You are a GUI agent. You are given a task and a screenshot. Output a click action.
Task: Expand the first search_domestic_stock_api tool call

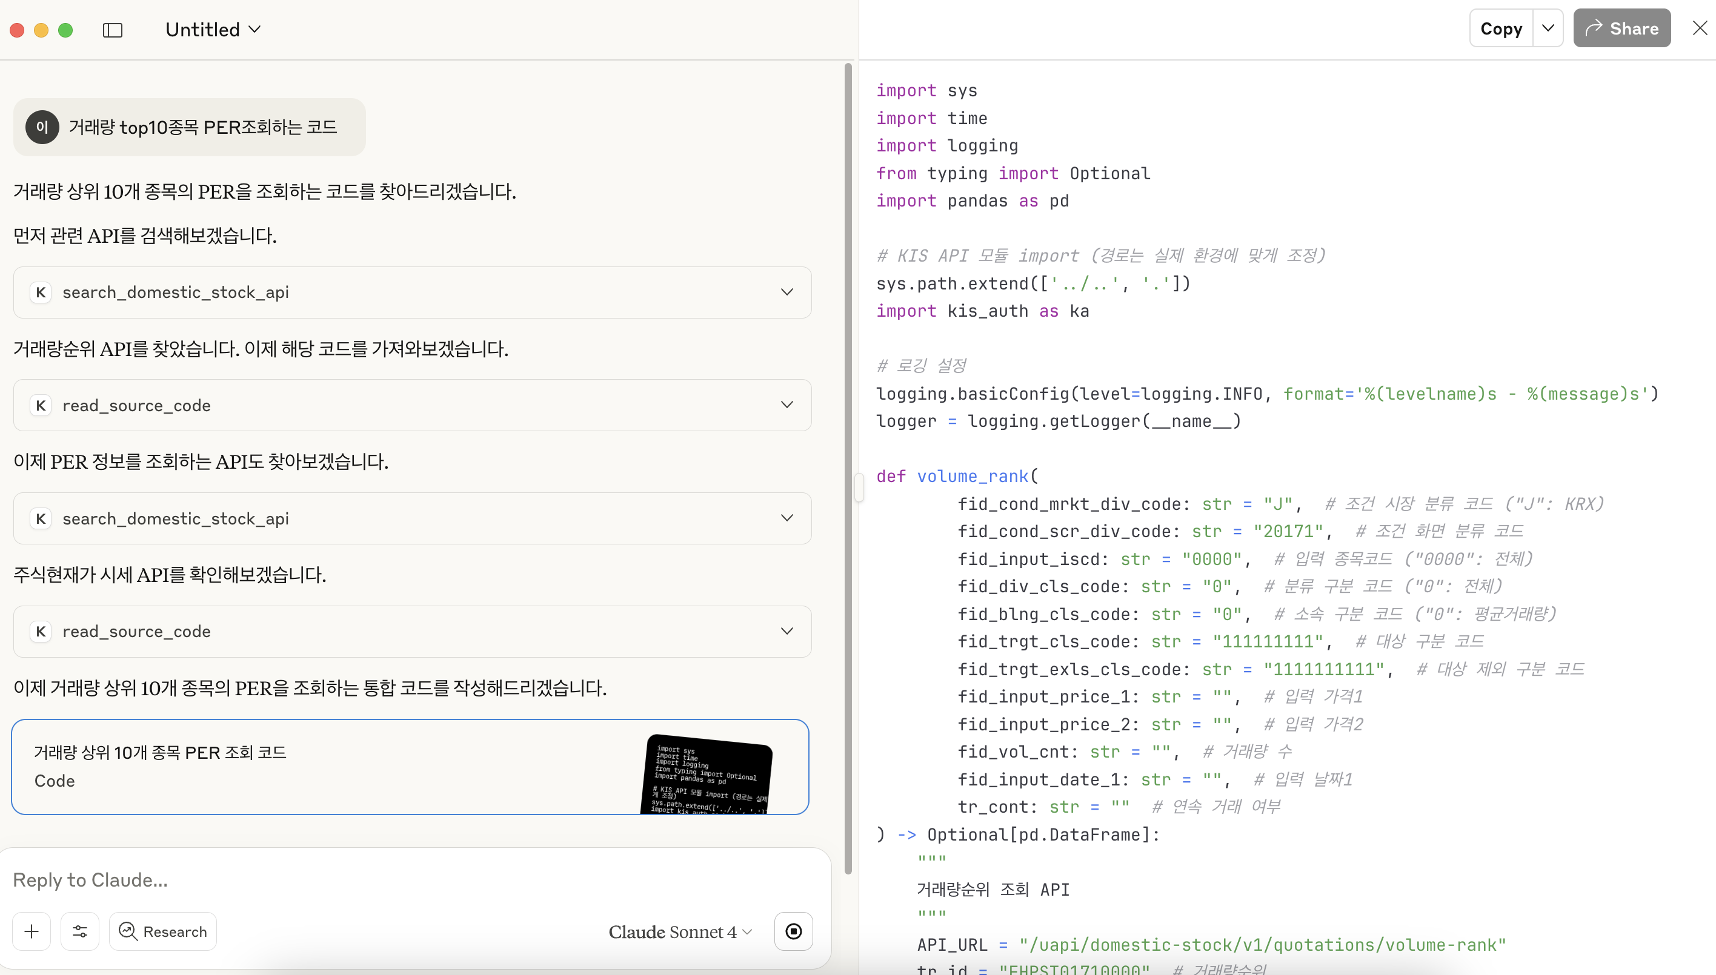[x=412, y=292]
